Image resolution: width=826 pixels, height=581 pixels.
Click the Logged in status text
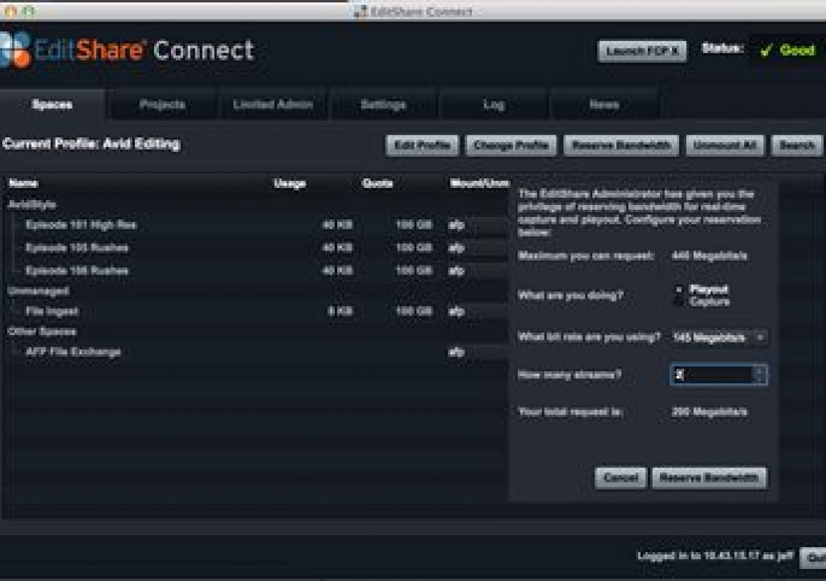click(715, 556)
